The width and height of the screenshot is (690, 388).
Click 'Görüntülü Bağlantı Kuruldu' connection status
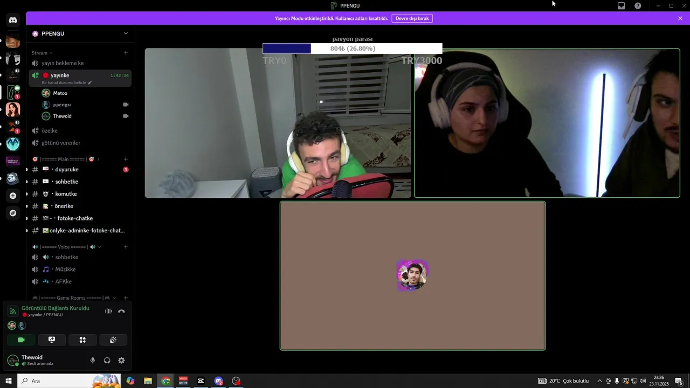tap(56, 308)
